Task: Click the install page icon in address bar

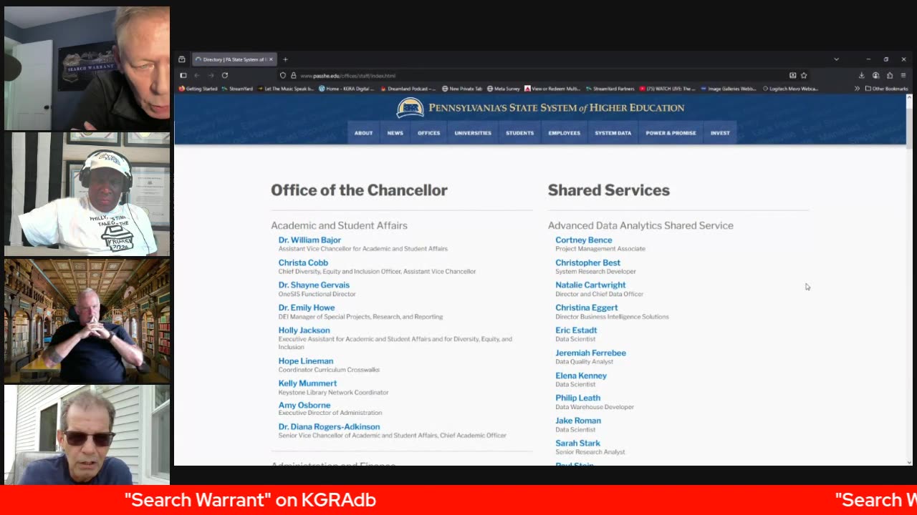Action: coord(792,75)
